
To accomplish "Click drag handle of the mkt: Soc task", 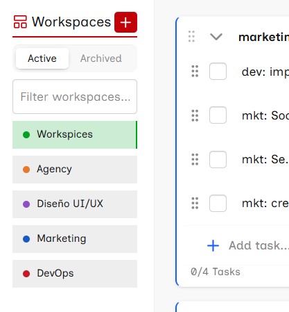I will tap(195, 115).
